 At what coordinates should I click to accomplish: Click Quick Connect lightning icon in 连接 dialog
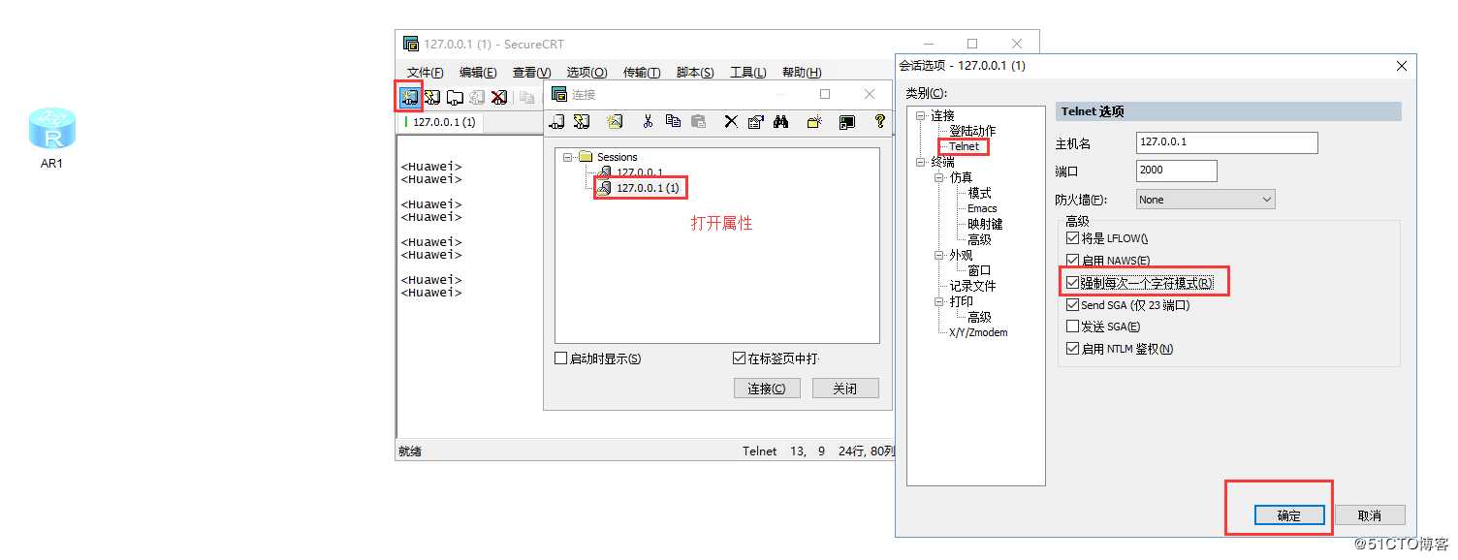coord(582,121)
